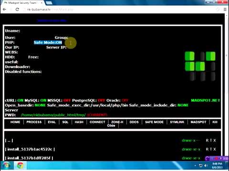This screenshot has height=171, width=229.
Task: Click the red [CURRENT] link after PWD
Action: 97,115
